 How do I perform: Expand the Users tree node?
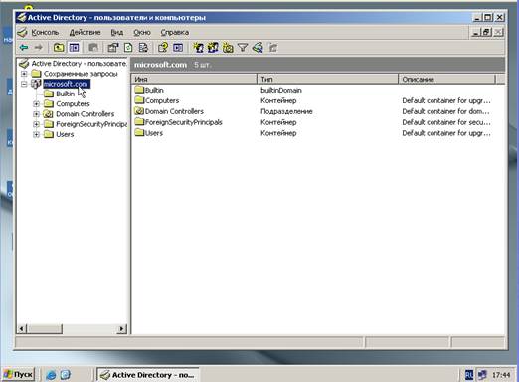click(37, 134)
